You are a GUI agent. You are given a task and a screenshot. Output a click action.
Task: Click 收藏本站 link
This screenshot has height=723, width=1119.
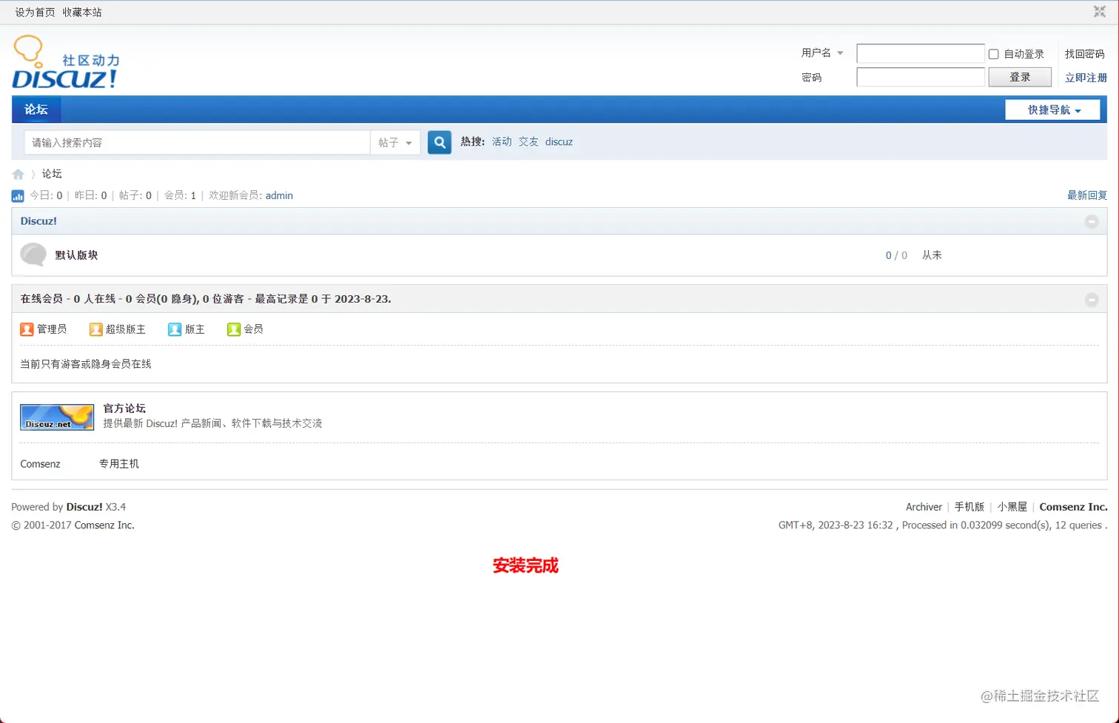coord(82,13)
